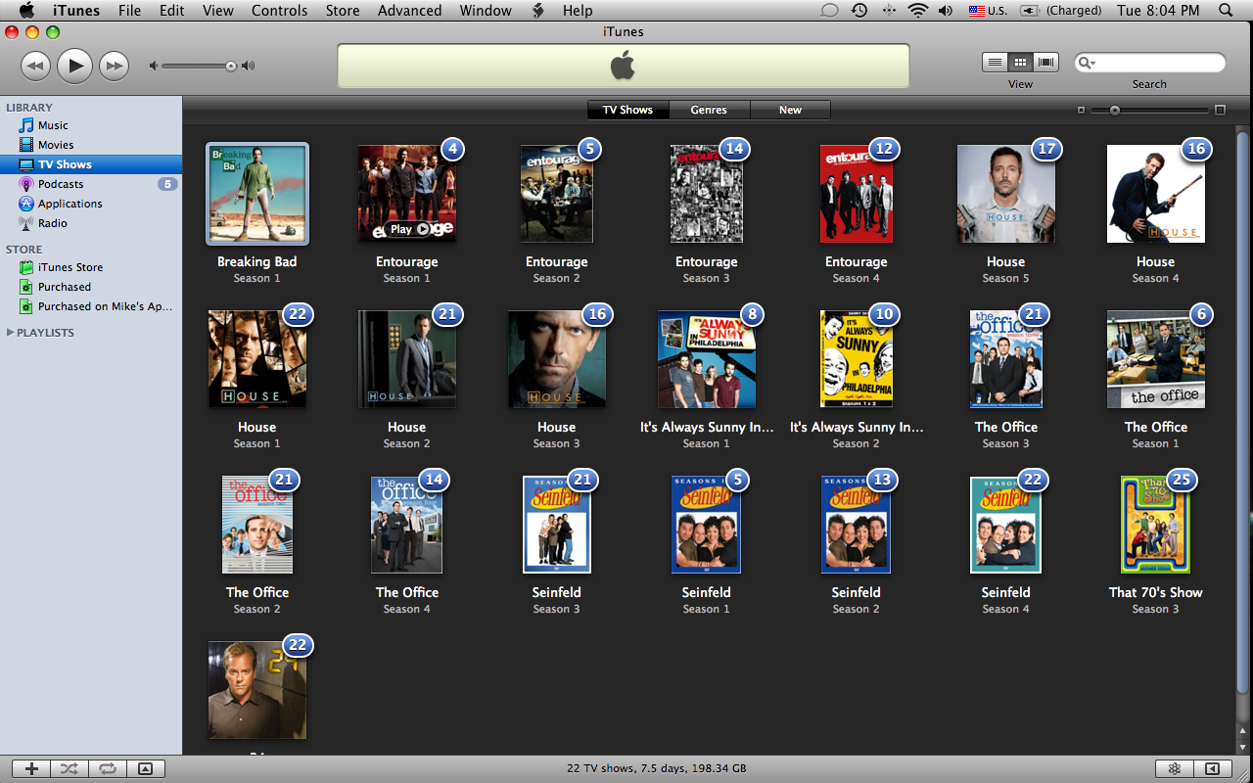
Task: Select Entourage Season 4 artwork
Action: pyautogui.click(x=857, y=194)
